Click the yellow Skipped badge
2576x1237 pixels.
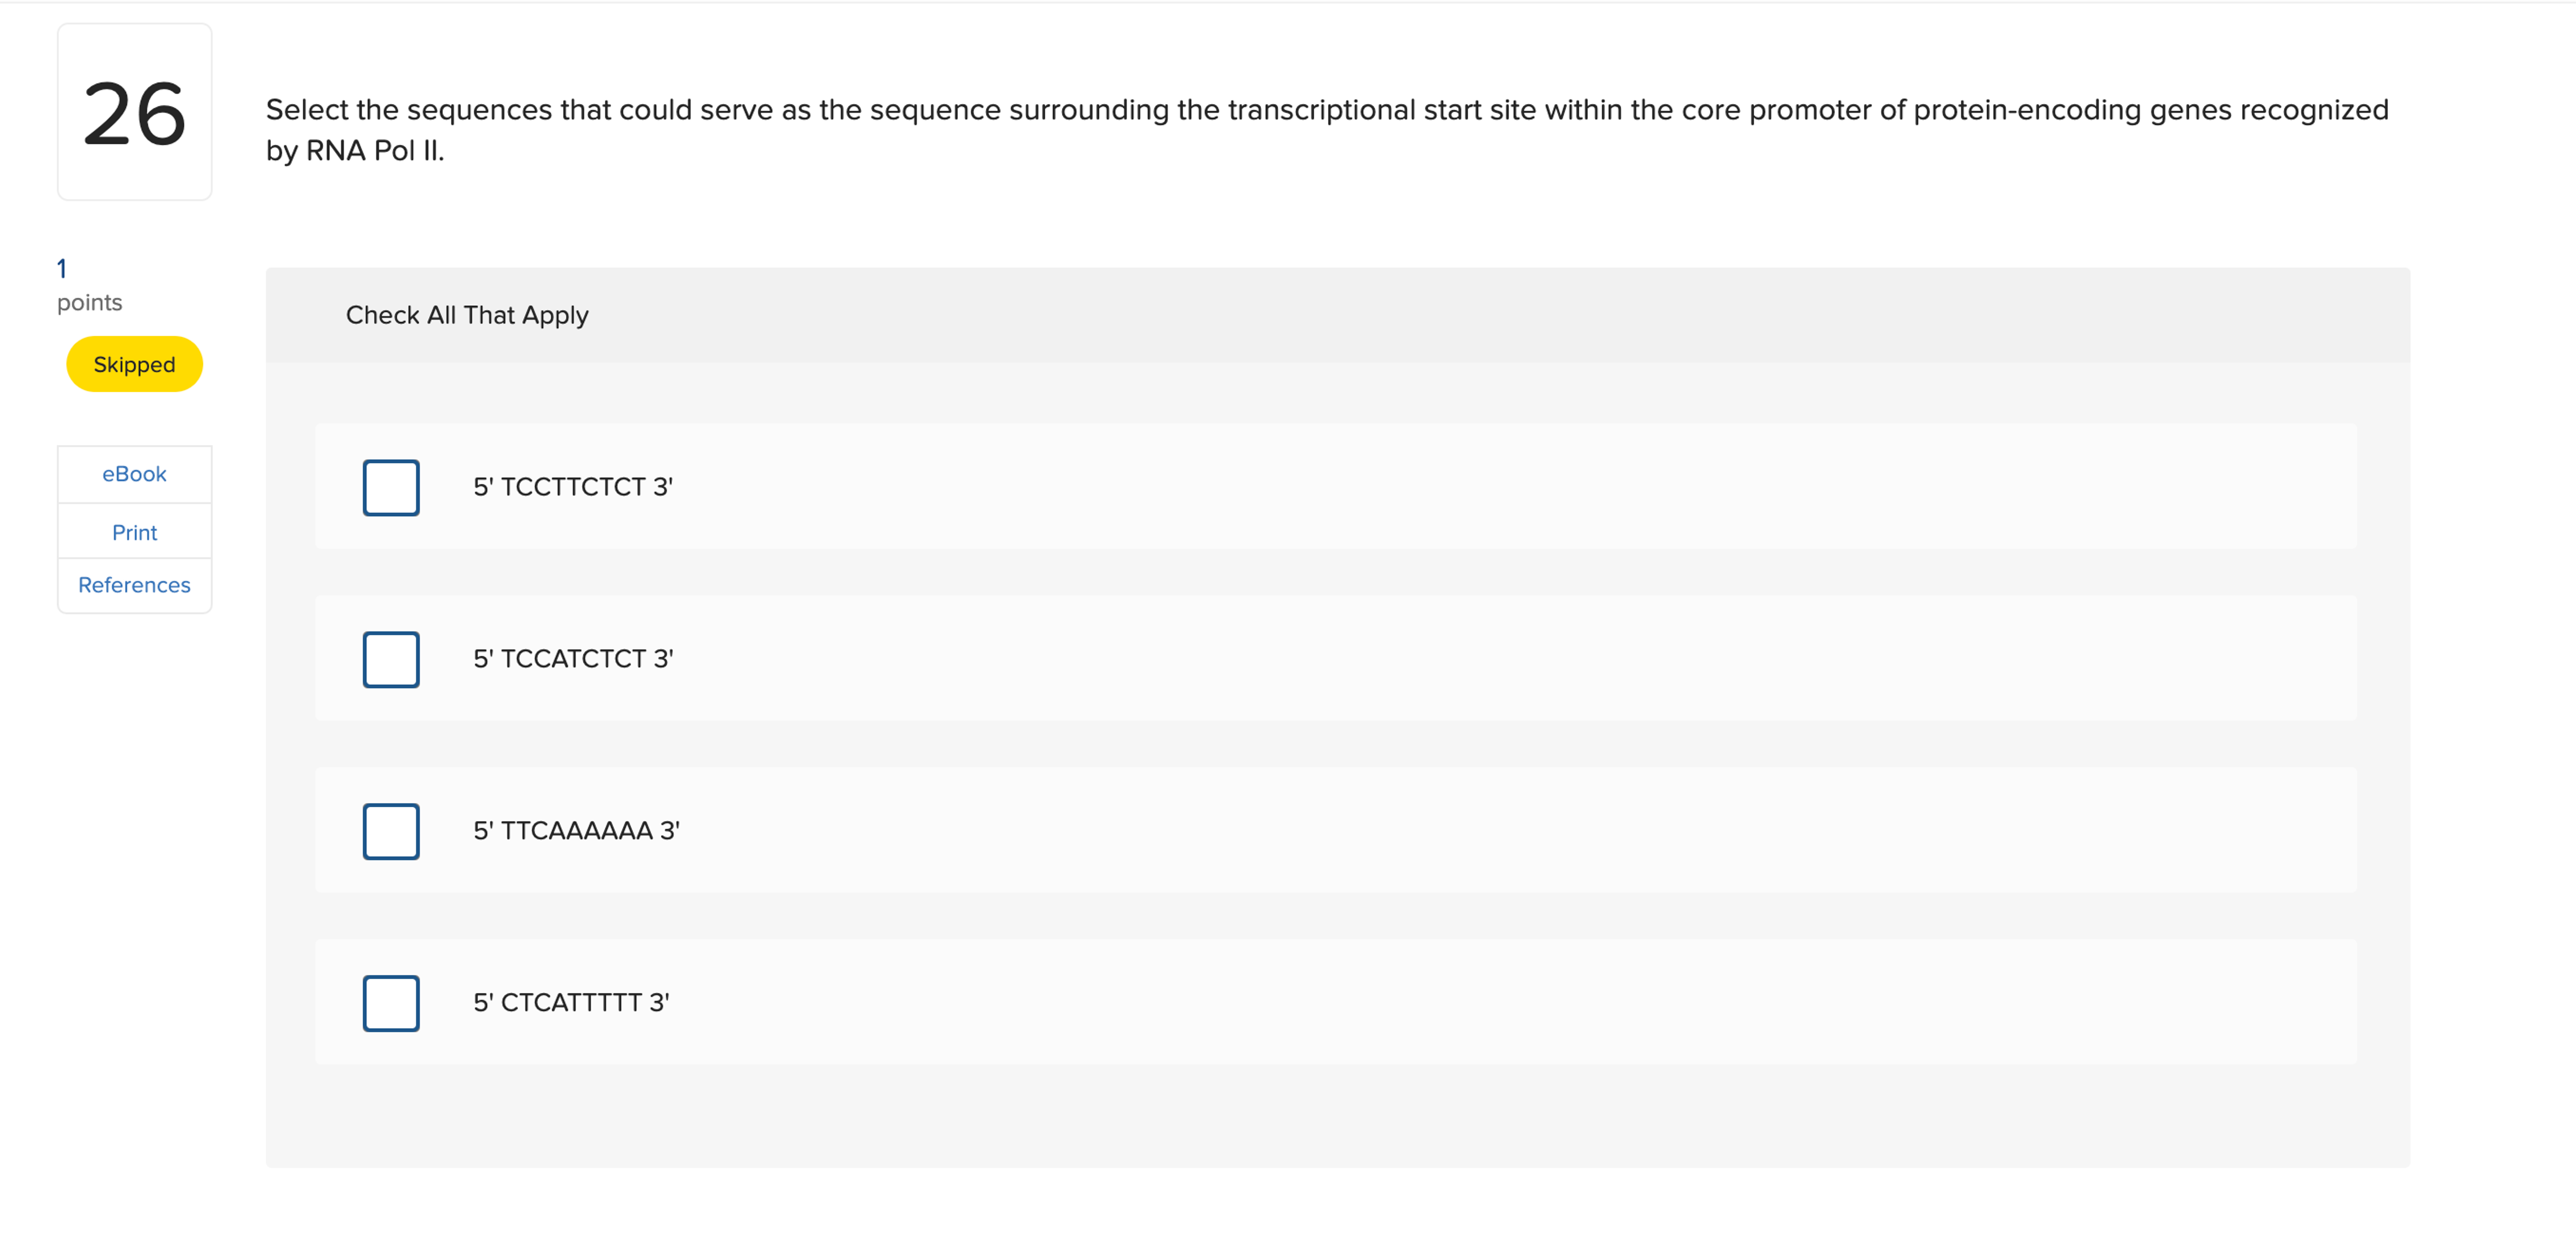tap(134, 364)
